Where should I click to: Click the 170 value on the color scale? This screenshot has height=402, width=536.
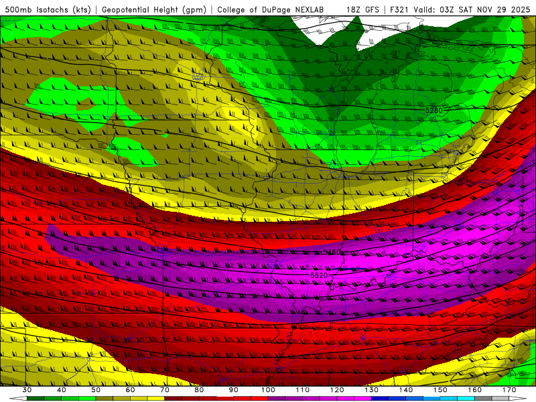(509, 390)
